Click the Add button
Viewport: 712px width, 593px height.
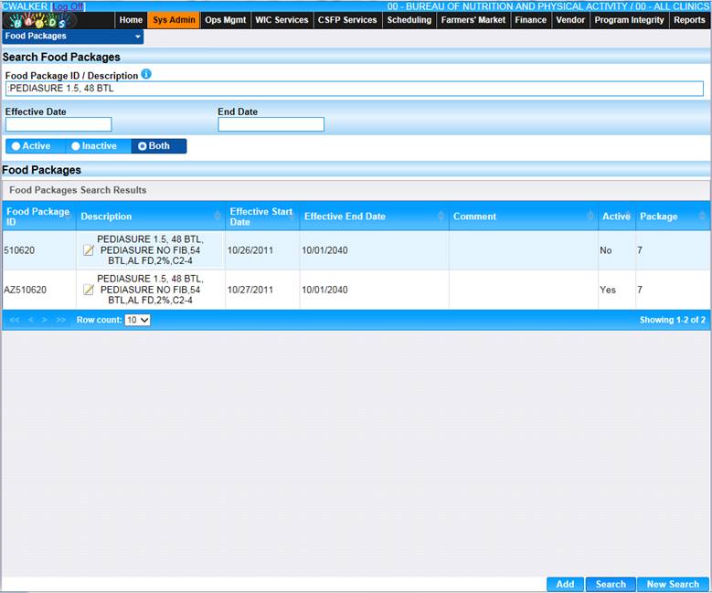(566, 585)
